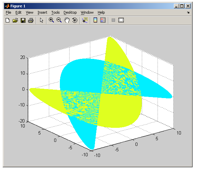Viewport: 197px width, 172px height.
Task: Activate the Zoom In magnifier tool
Action: coord(51,20)
